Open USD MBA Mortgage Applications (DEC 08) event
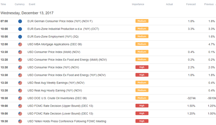216x125 pixels. pos(55,45)
